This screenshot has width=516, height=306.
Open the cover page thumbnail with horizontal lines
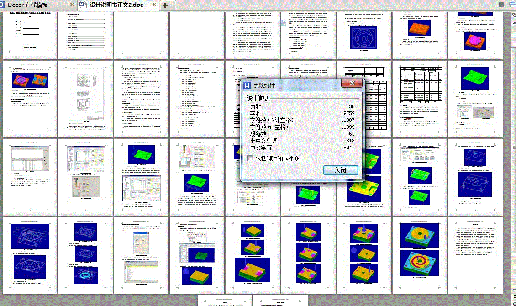click(x=30, y=36)
